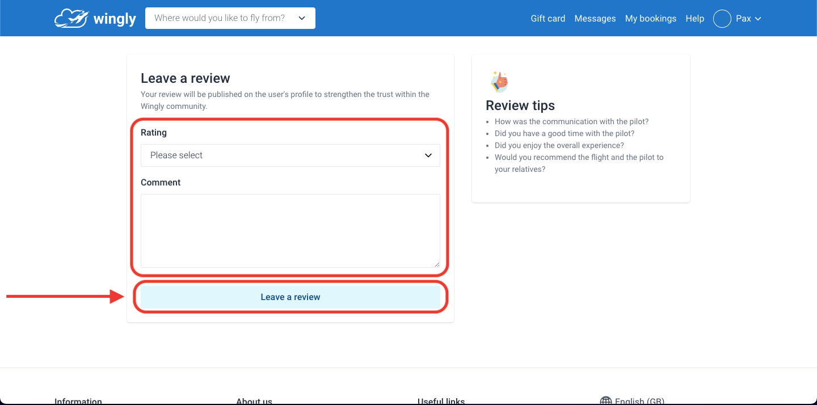Click tip 'Did you have a good time with the pilot?'
Screen dimensions: 817x405
[565, 133]
